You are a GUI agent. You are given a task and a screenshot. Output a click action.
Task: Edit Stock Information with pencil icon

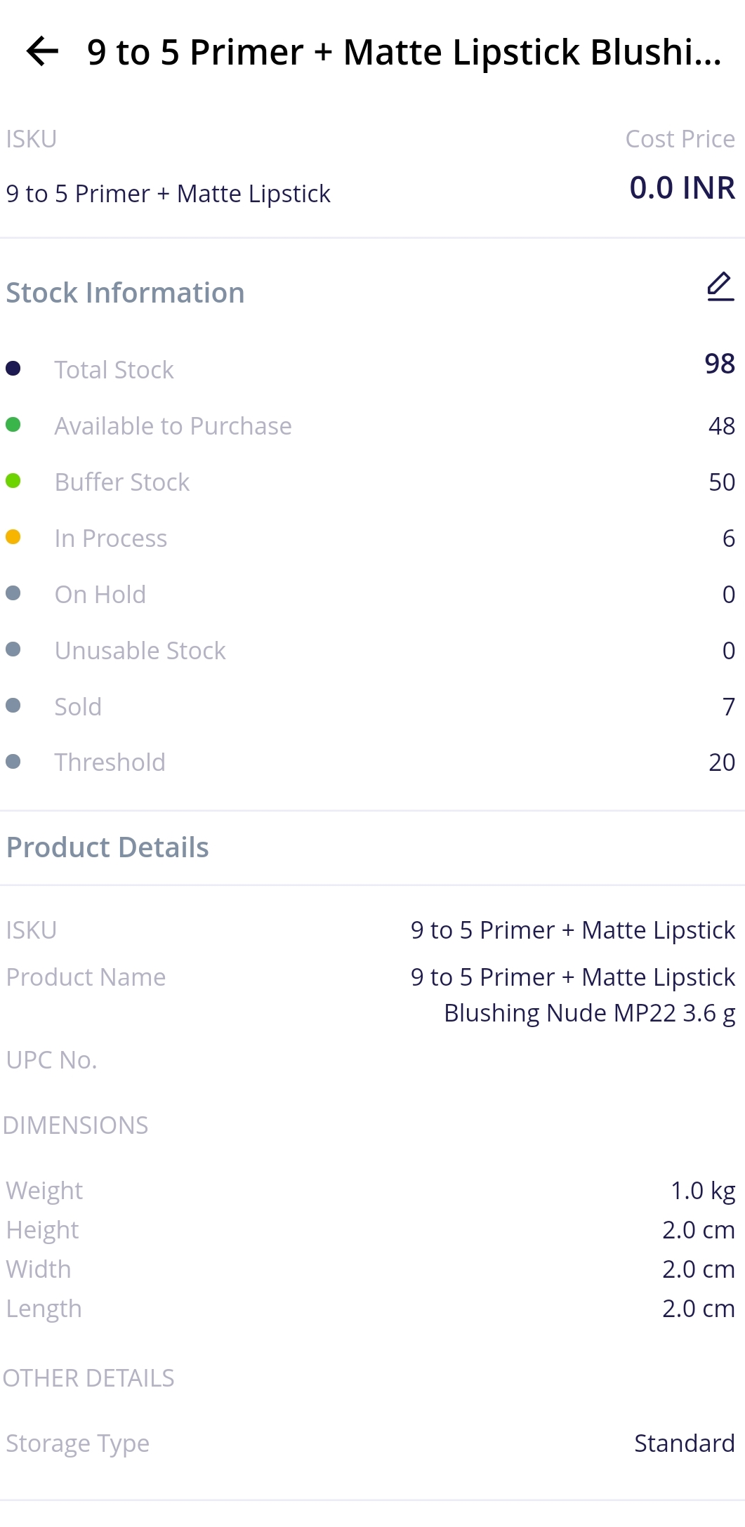pyautogui.click(x=720, y=286)
